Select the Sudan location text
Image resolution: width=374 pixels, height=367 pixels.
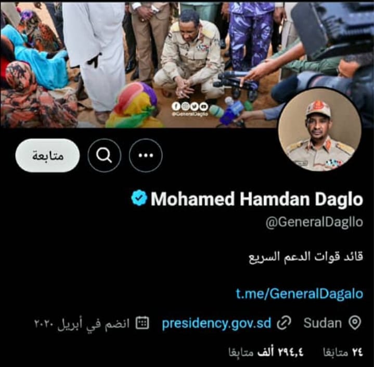click(323, 323)
